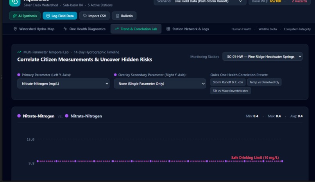Click the purple dot beside Primary Parameter label

tap(19, 75)
